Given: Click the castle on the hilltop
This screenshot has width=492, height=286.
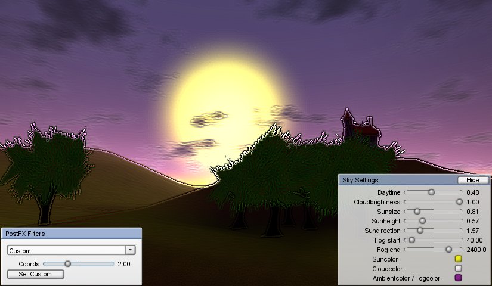Looking at the screenshot, I should tap(357, 126).
